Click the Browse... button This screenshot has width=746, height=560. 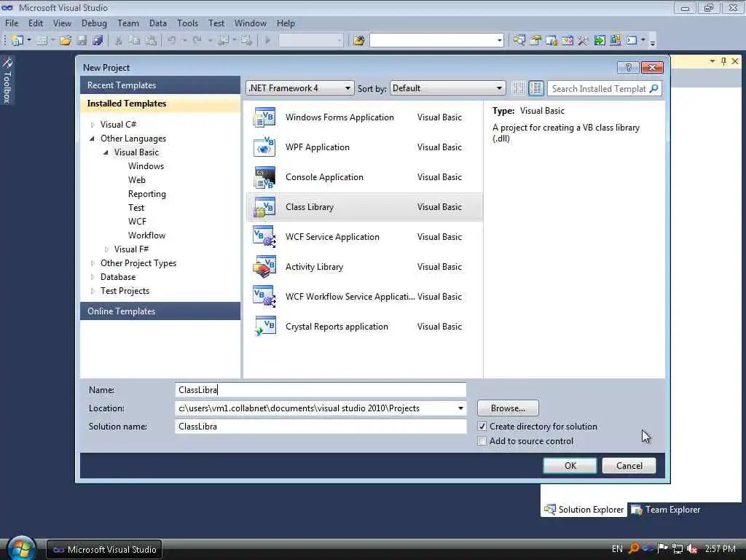point(508,408)
